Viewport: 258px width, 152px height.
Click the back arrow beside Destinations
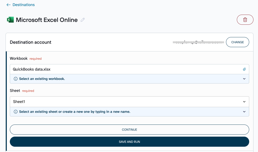9,5
